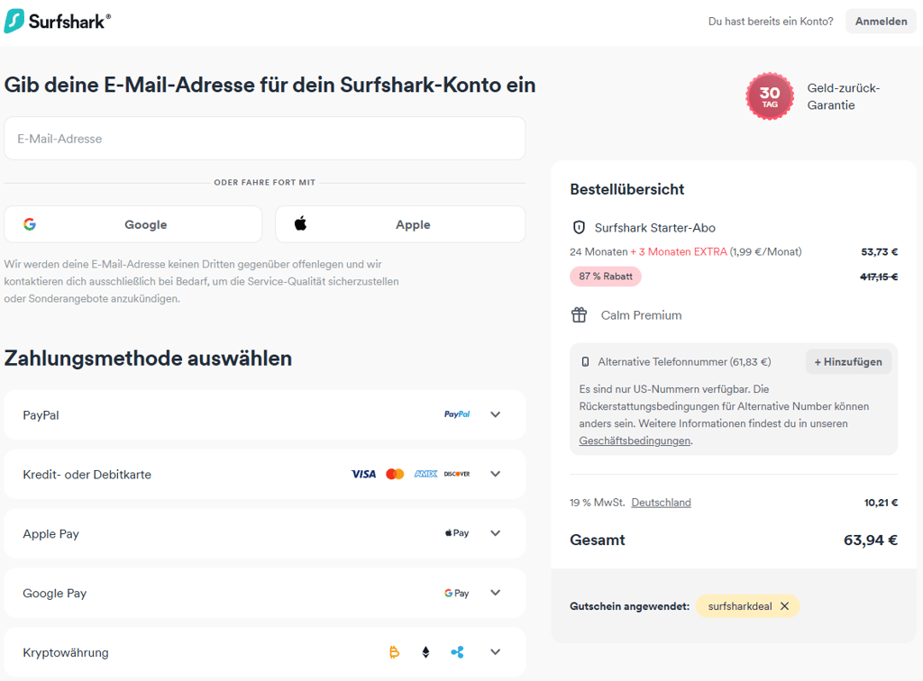The height and width of the screenshot is (681, 923).
Task: Click the Ripple icon
Action: point(457,652)
